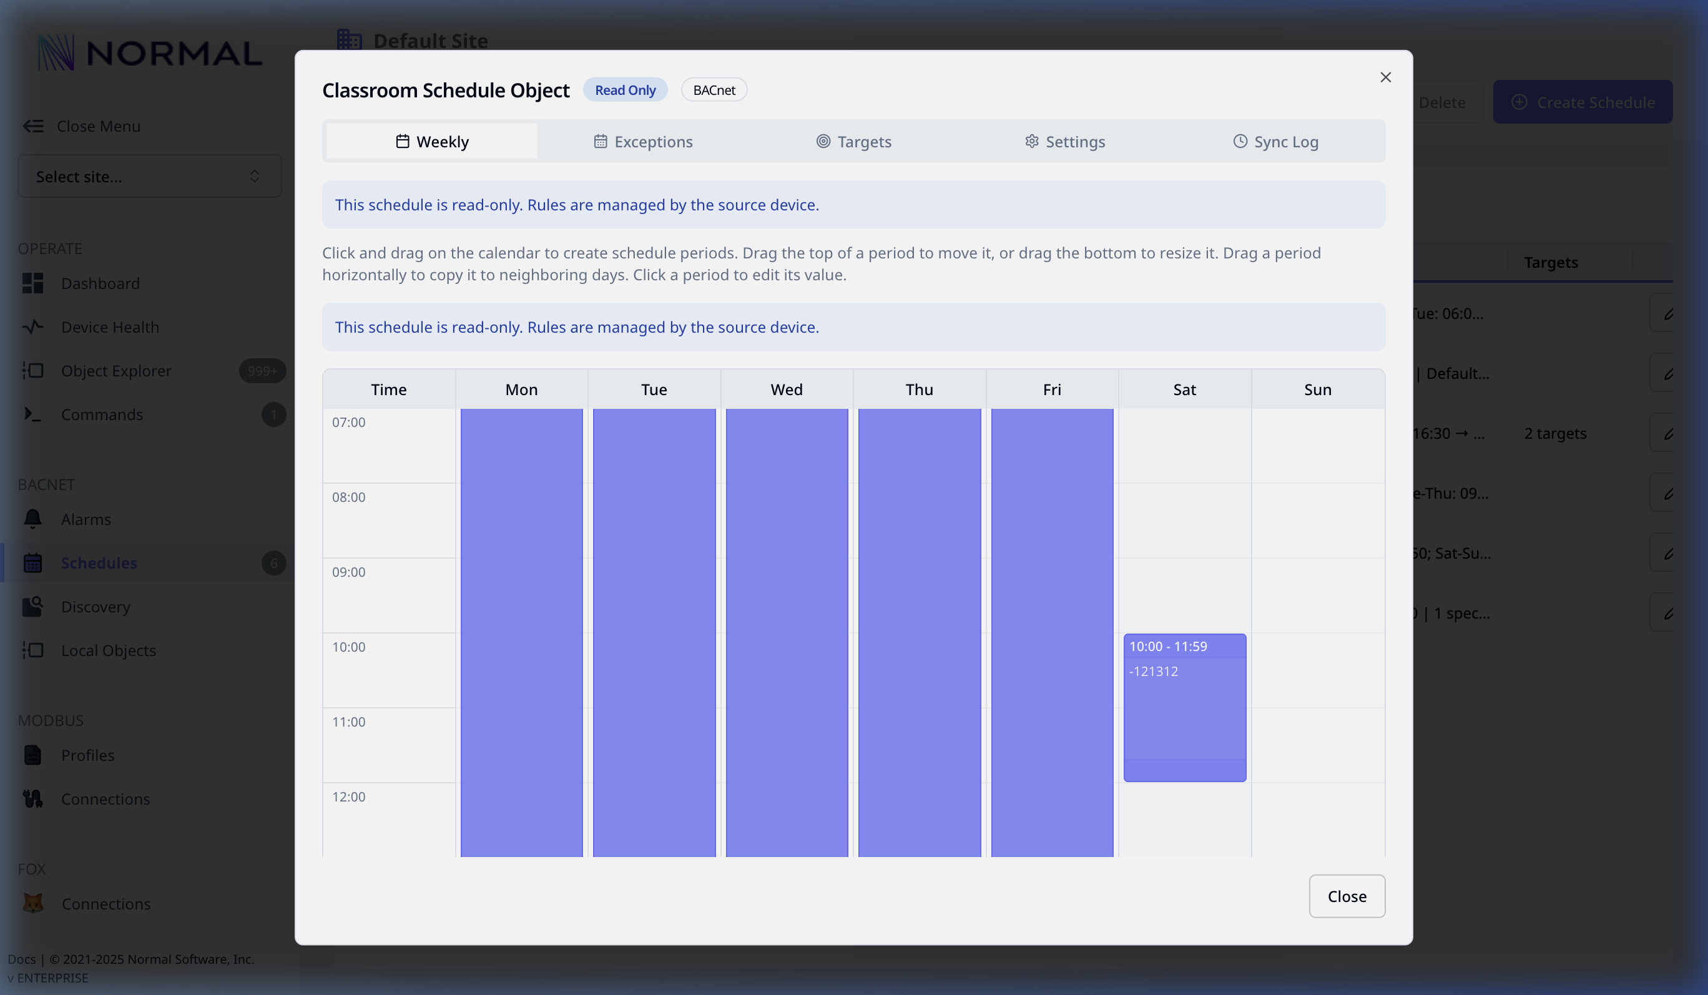Open the Select site dropdown
This screenshot has width=1708, height=995.
[x=149, y=176]
